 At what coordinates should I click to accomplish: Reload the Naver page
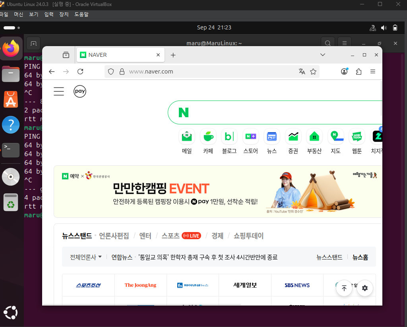pos(80,72)
